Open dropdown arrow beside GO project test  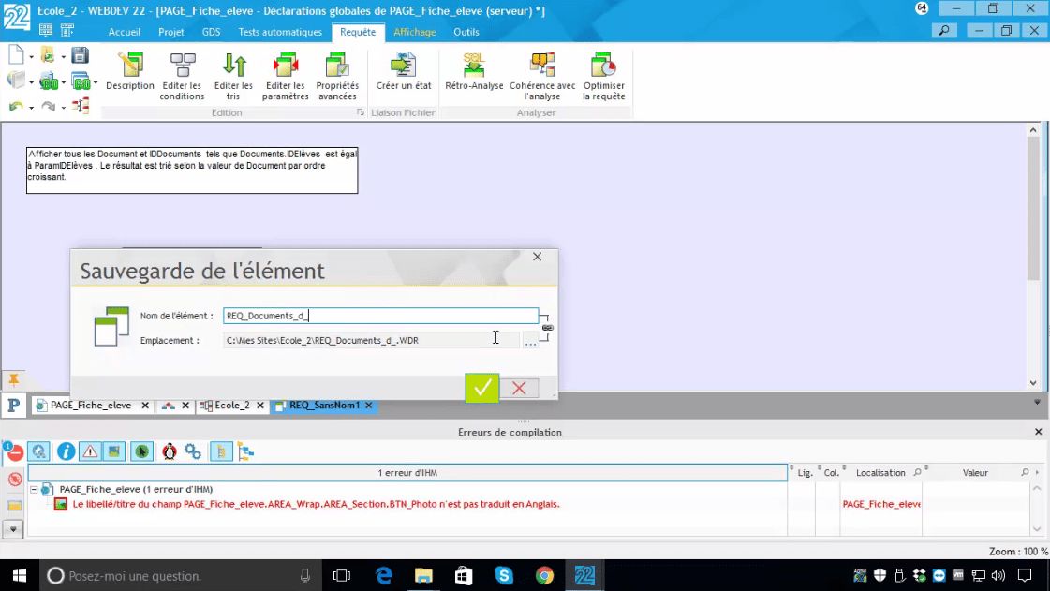point(63,82)
